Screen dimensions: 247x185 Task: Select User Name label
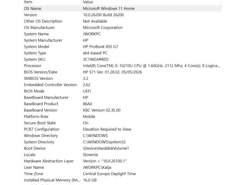(x=34, y=167)
